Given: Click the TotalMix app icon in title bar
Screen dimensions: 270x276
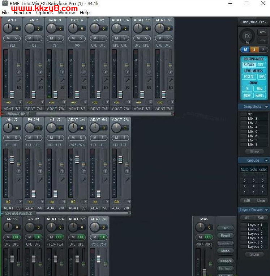Looking at the screenshot, I should click(x=5, y=3).
